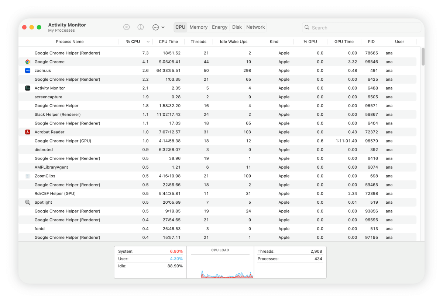The width and height of the screenshot is (443, 302).
Task: Open the dropdown chevron next to the ellipsis button
Action: click(163, 27)
